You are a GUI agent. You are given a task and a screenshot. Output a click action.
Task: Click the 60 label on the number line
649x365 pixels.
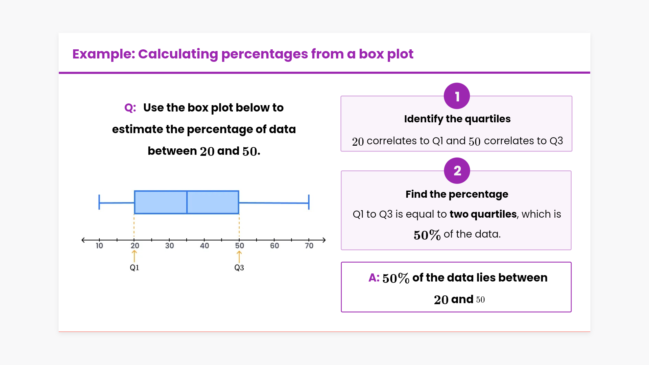(274, 246)
